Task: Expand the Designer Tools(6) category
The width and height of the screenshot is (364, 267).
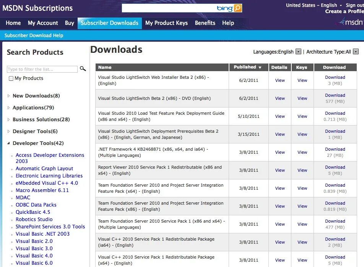Action: (8, 131)
